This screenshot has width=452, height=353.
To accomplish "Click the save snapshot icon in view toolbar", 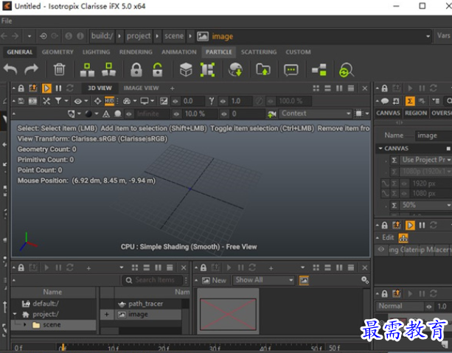I will (x=21, y=101).
